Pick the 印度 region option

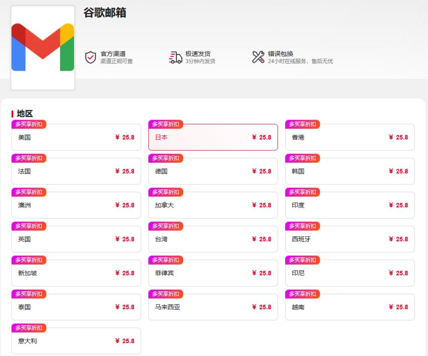(x=350, y=205)
